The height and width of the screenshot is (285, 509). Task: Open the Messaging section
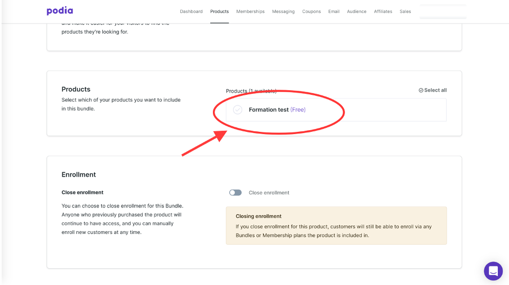point(283,11)
